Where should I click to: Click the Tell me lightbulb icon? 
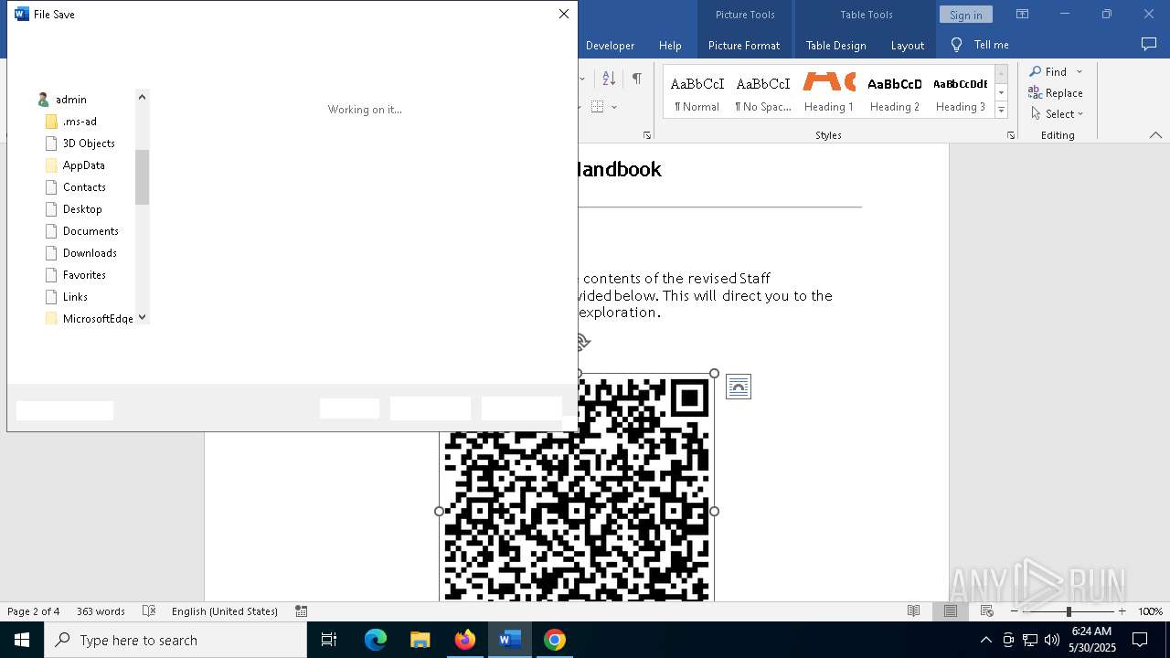[x=956, y=45]
